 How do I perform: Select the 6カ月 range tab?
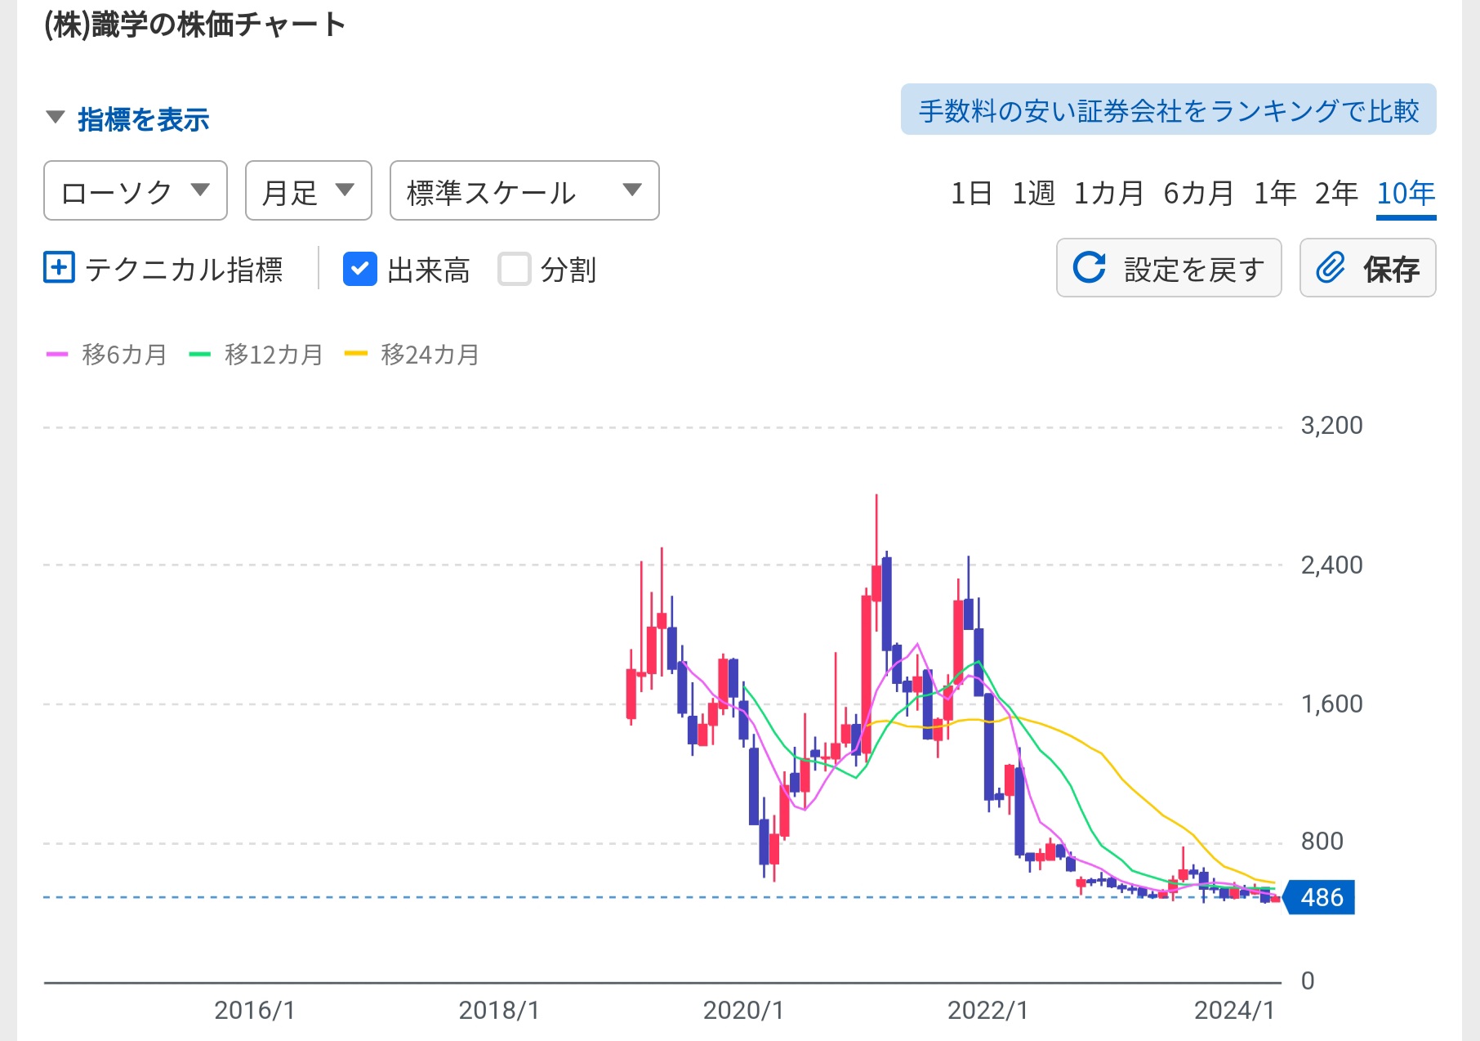(1198, 194)
